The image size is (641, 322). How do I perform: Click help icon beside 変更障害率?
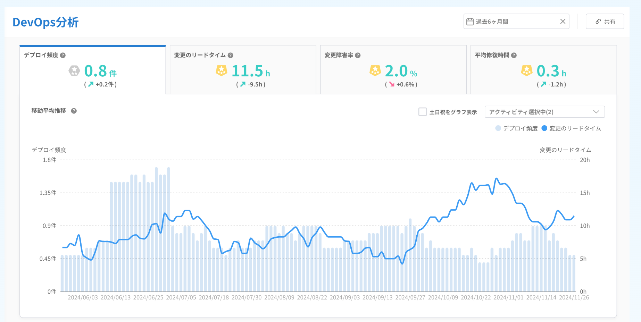358,56
